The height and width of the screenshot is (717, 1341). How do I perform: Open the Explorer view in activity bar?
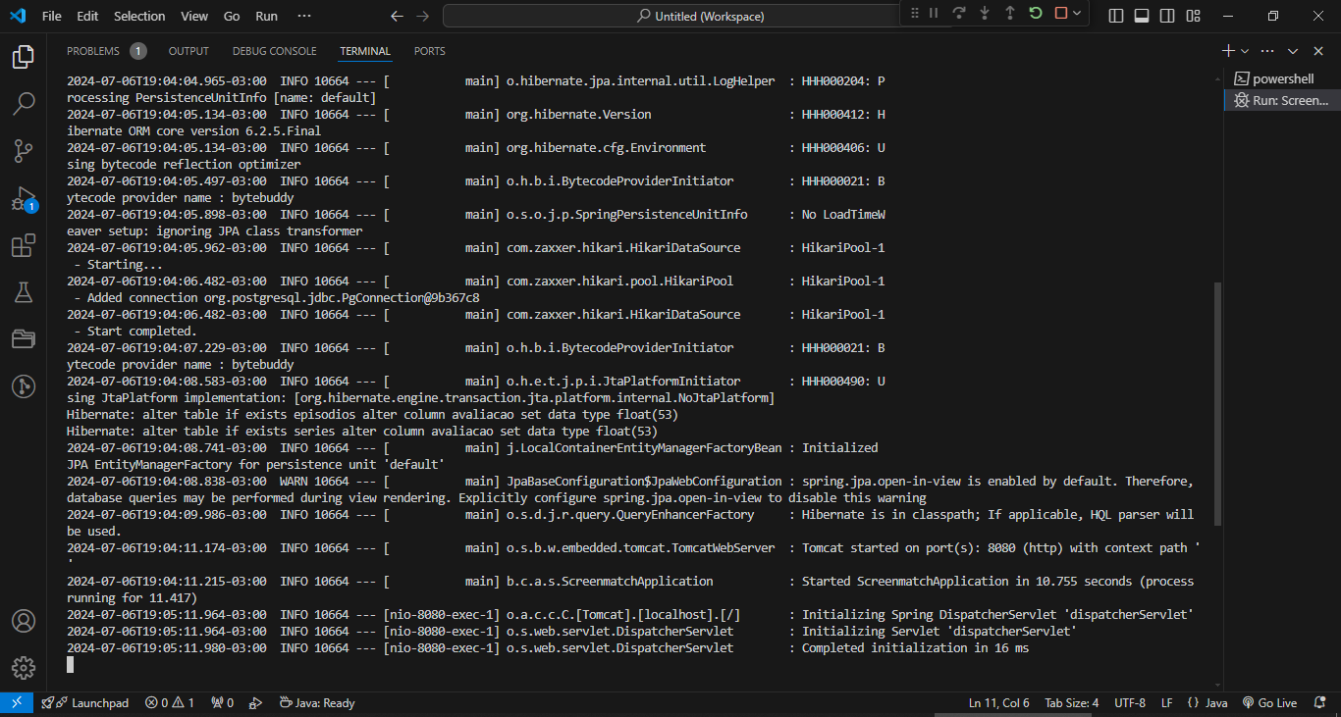(x=24, y=57)
